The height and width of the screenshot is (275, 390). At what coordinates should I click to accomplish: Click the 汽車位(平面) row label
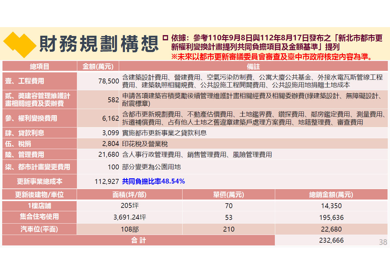tap(39, 229)
